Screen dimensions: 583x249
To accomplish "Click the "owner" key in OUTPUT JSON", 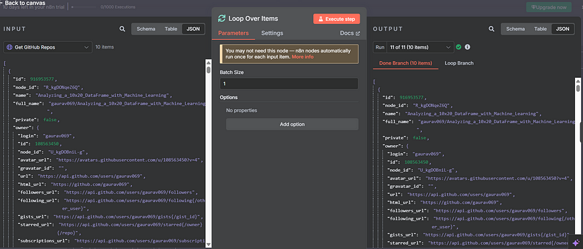I will click(394, 146).
